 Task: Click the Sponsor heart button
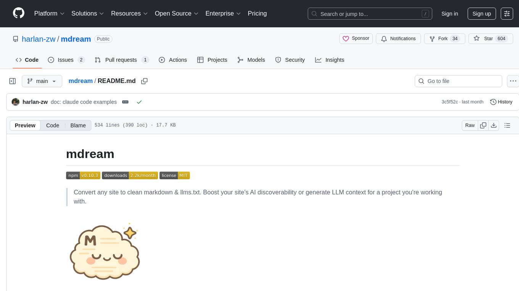356,38
